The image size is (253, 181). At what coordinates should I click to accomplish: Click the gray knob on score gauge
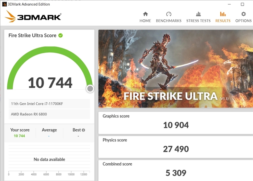pyautogui.click(x=90, y=89)
